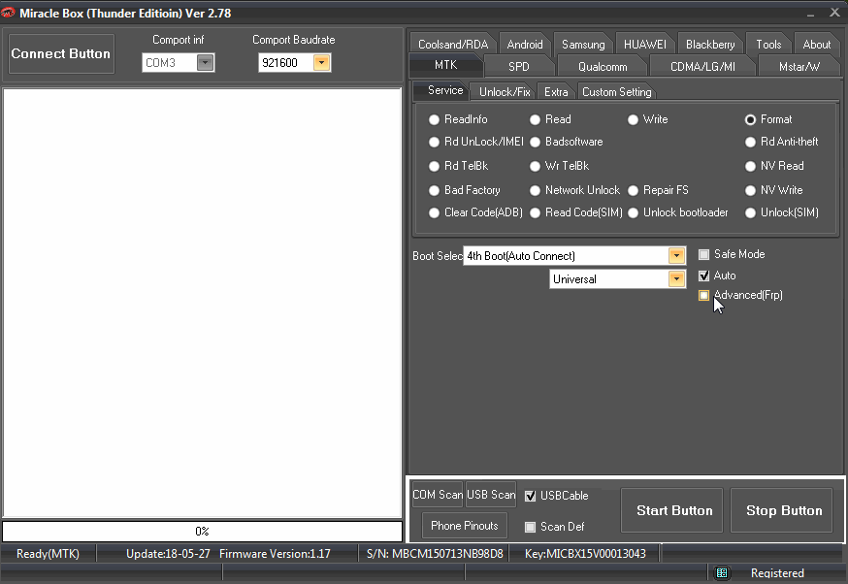
Task: Click the 0% progress bar
Action: 202,532
